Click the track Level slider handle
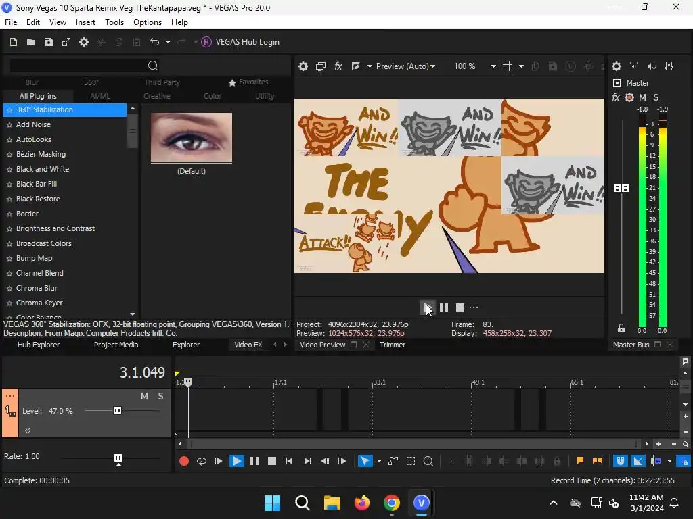 click(x=117, y=411)
